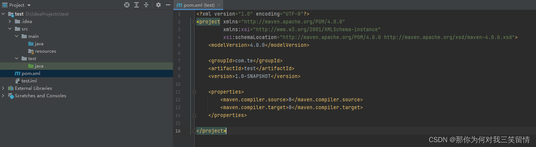
Task: Click the Collapse All icon
Action: pyautogui.click(x=146, y=5)
